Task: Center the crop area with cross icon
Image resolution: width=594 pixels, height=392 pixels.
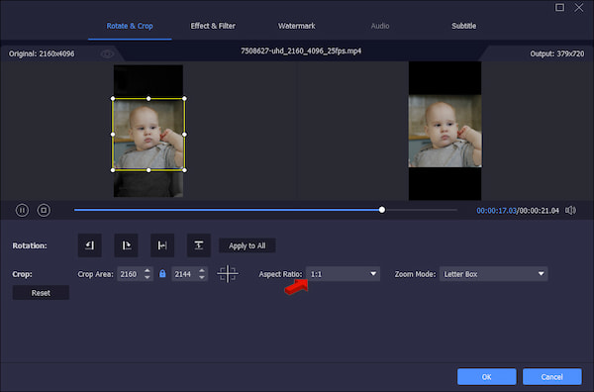Action: [x=228, y=274]
